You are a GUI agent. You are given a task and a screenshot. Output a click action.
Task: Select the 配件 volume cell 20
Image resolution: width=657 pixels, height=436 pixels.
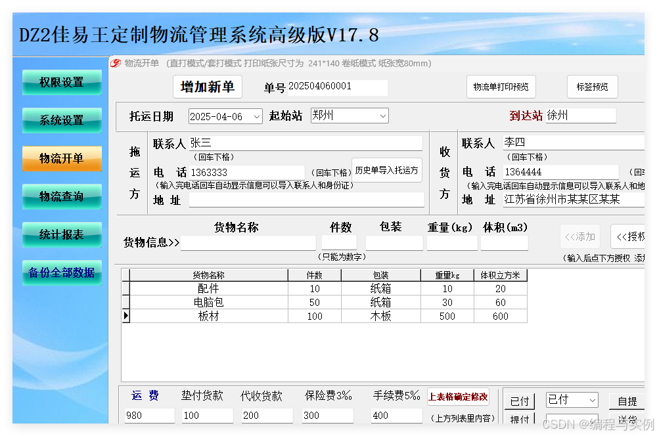[x=500, y=288]
